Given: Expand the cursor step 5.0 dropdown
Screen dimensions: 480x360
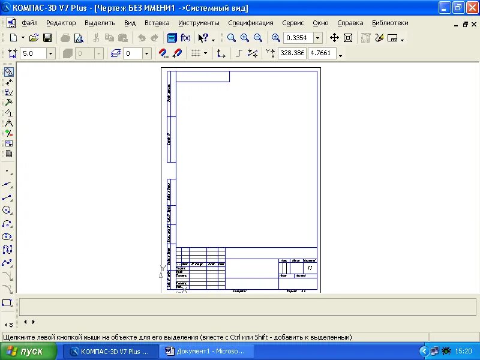Looking at the screenshot, I should [x=51, y=53].
